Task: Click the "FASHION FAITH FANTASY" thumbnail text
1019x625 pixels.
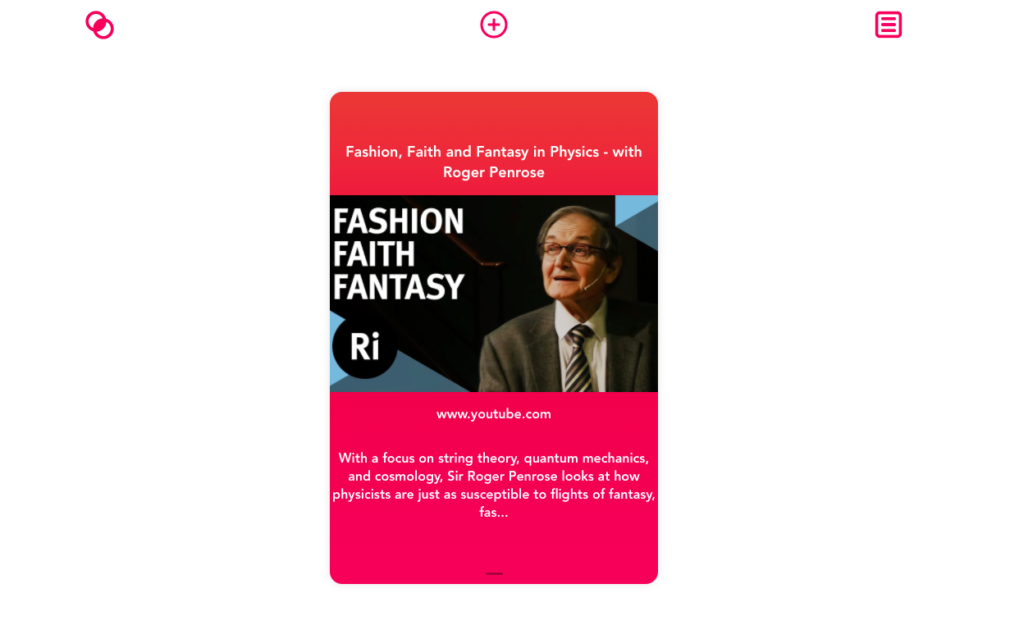Action: 399,254
